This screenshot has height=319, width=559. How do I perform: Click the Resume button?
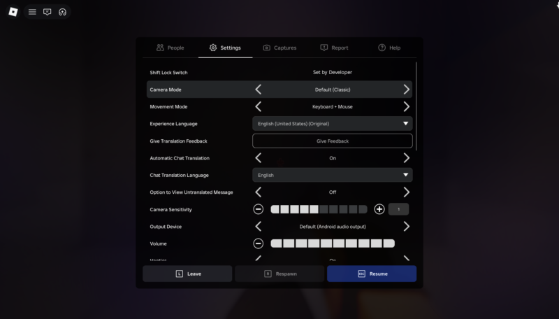coord(372,274)
